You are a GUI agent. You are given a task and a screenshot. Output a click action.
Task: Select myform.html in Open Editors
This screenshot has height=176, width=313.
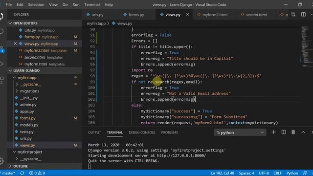tap(45, 64)
